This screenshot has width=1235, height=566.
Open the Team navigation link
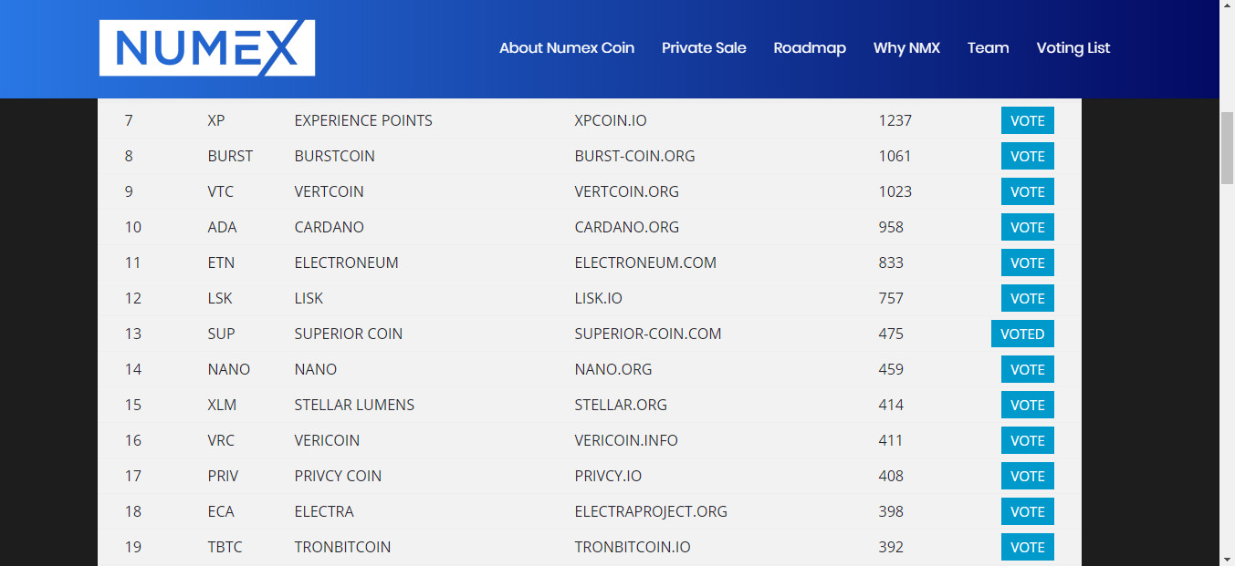point(989,47)
